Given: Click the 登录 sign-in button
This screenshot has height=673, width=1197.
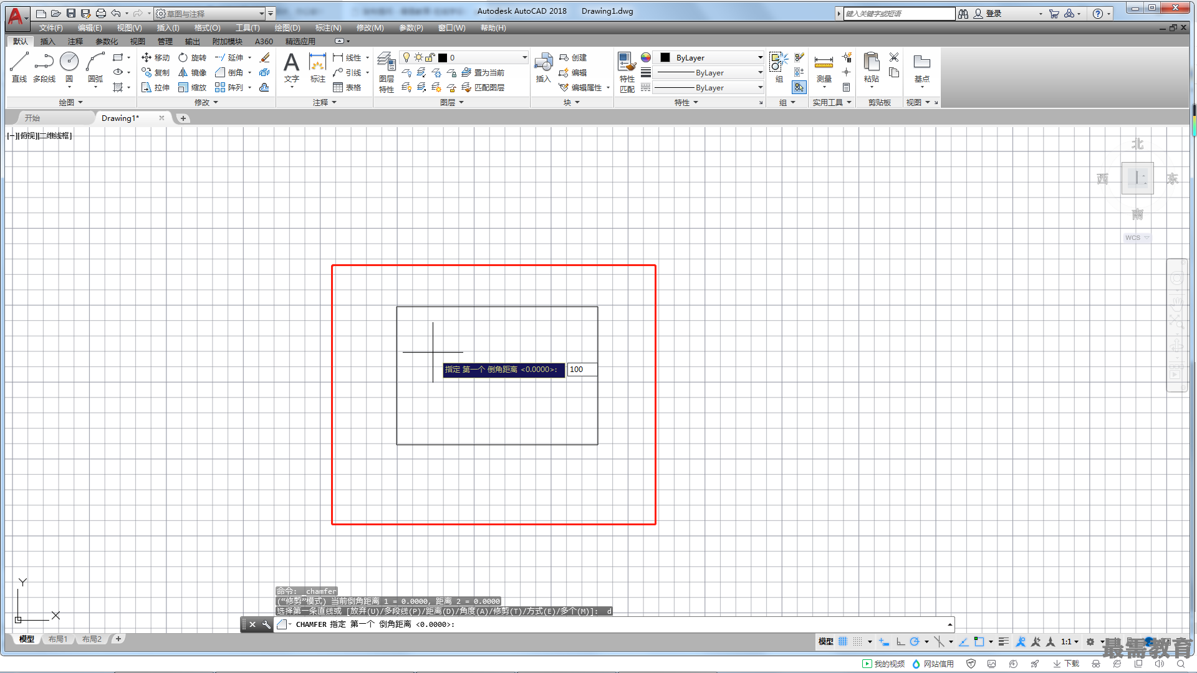Looking at the screenshot, I should click(x=988, y=13).
